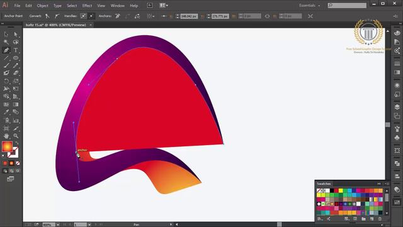Collapse the Swatches panel with double arrows

(379, 183)
